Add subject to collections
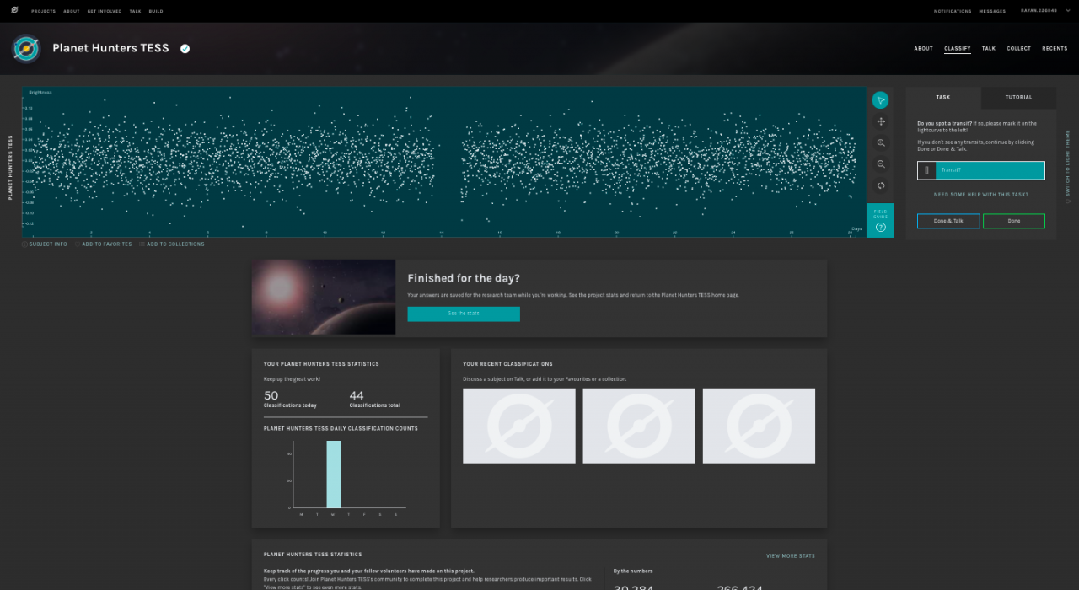Screen dimensions: 1079x590 (x=172, y=244)
